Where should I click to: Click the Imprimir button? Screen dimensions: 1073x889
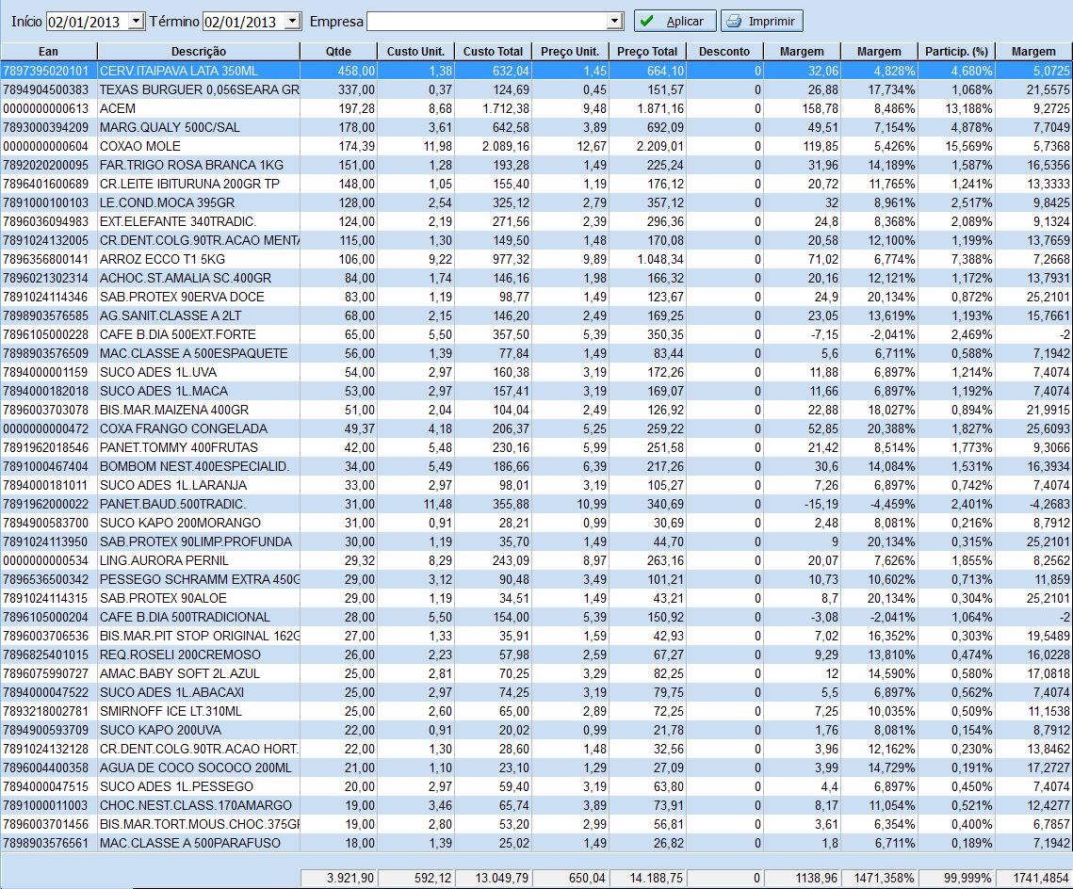pos(761,22)
